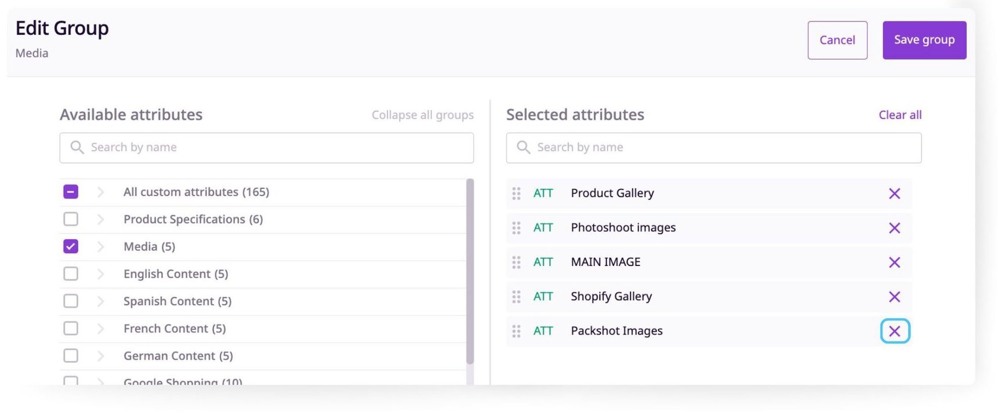Click the Clear all link
Screen dimensions: 998x412
pyautogui.click(x=900, y=115)
